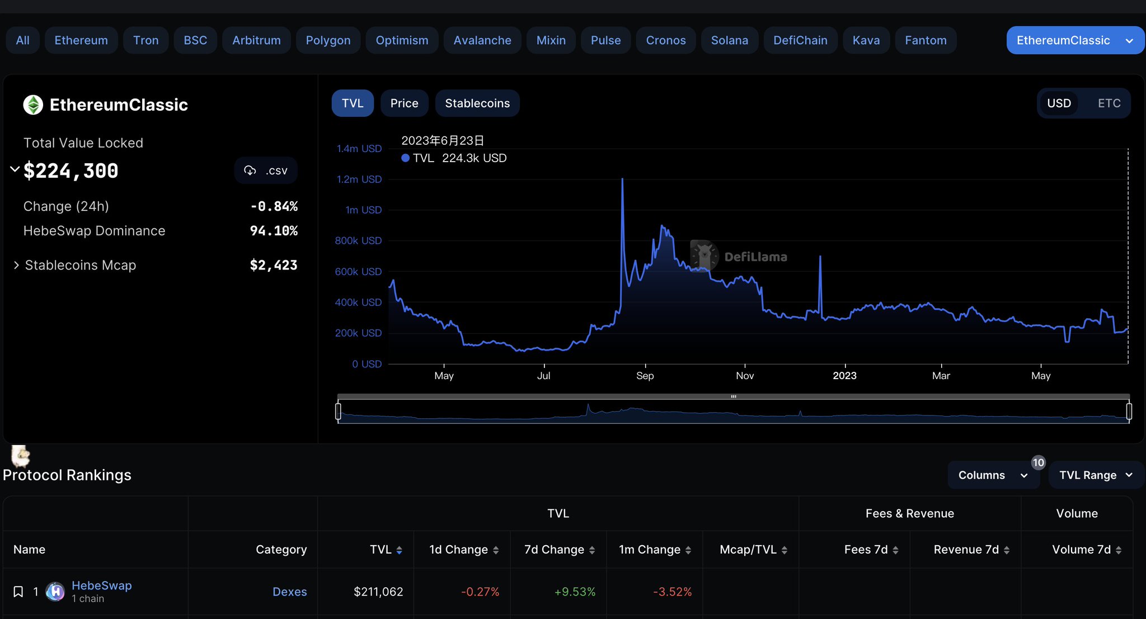
Task: Select the DefiChain chain tab
Action: coord(800,40)
